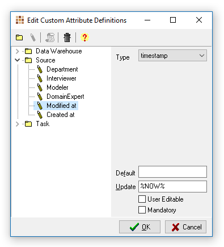Click the Cancel button

(x=185, y=227)
